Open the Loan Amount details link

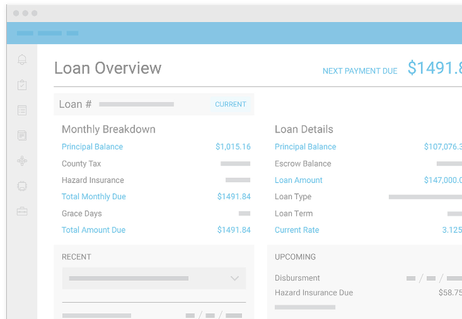(x=298, y=180)
